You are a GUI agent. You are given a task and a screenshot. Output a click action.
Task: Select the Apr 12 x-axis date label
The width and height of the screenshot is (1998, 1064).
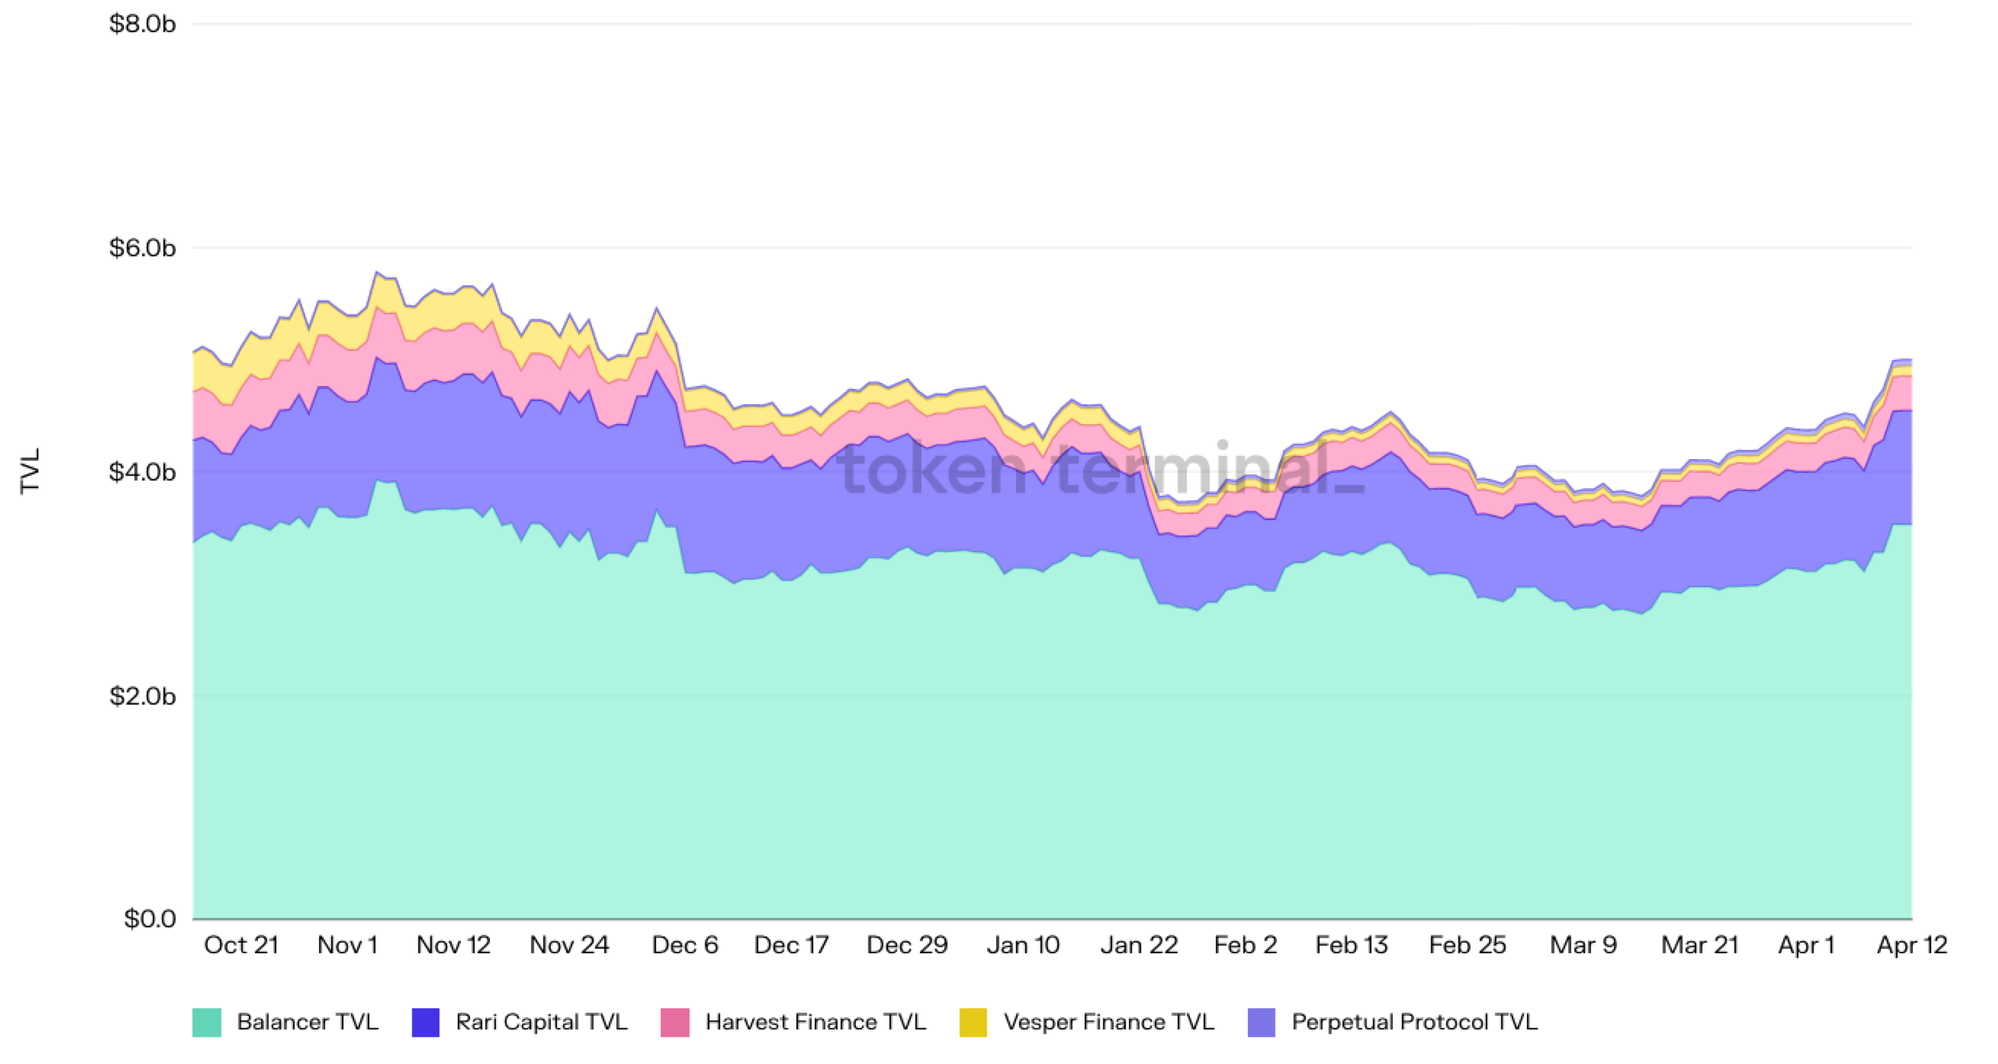(1912, 945)
